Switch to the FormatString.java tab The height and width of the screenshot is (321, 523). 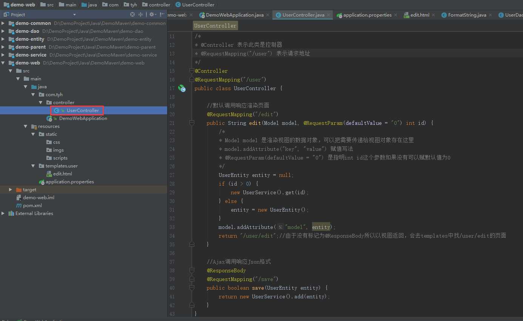pos(467,15)
